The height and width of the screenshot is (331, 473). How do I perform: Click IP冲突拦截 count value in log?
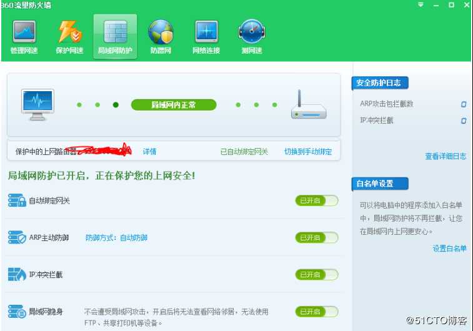464,121
